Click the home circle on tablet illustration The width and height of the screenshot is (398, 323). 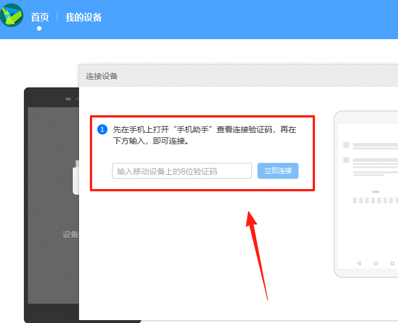pyautogui.click(x=376, y=263)
